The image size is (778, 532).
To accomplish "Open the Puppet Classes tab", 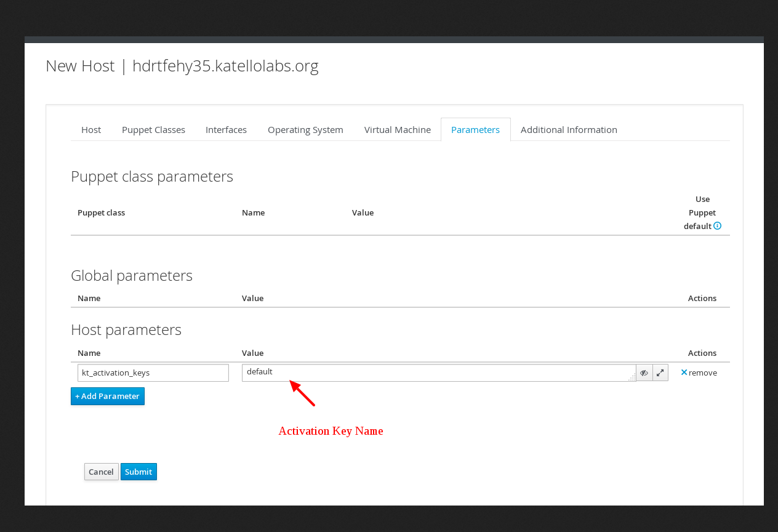I will click(x=153, y=129).
